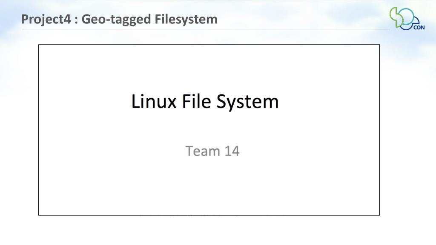Click the SOCON logo in the corner

tap(407, 19)
